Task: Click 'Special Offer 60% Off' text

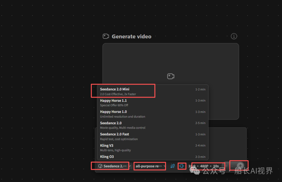Action: (x=114, y=105)
